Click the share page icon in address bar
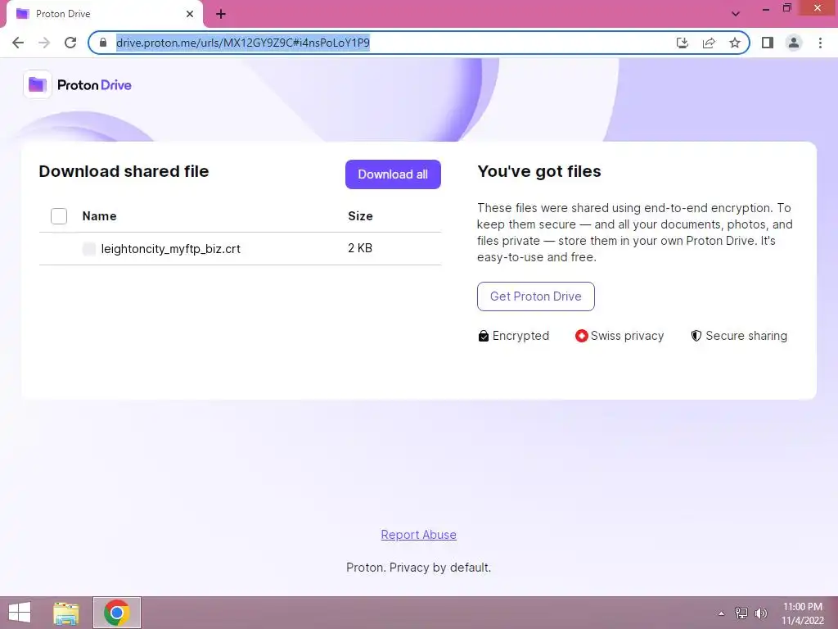The height and width of the screenshot is (629, 838). [709, 43]
